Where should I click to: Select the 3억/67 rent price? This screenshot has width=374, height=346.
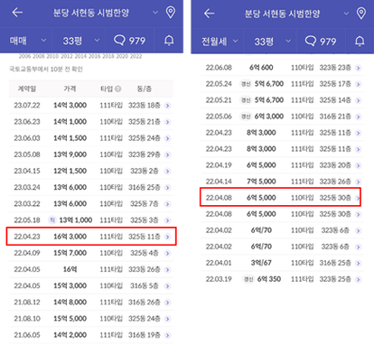(x=261, y=263)
